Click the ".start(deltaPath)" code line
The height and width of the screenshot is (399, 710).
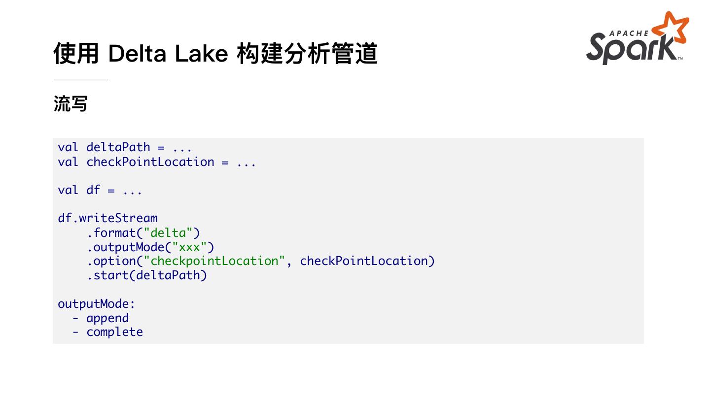(x=147, y=275)
